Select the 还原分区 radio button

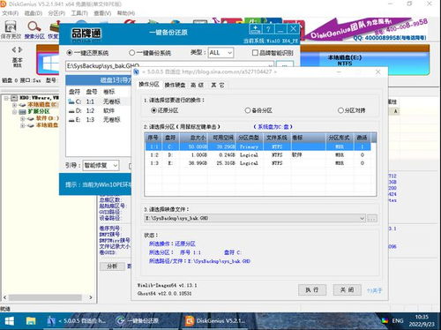pyautogui.click(x=153, y=110)
